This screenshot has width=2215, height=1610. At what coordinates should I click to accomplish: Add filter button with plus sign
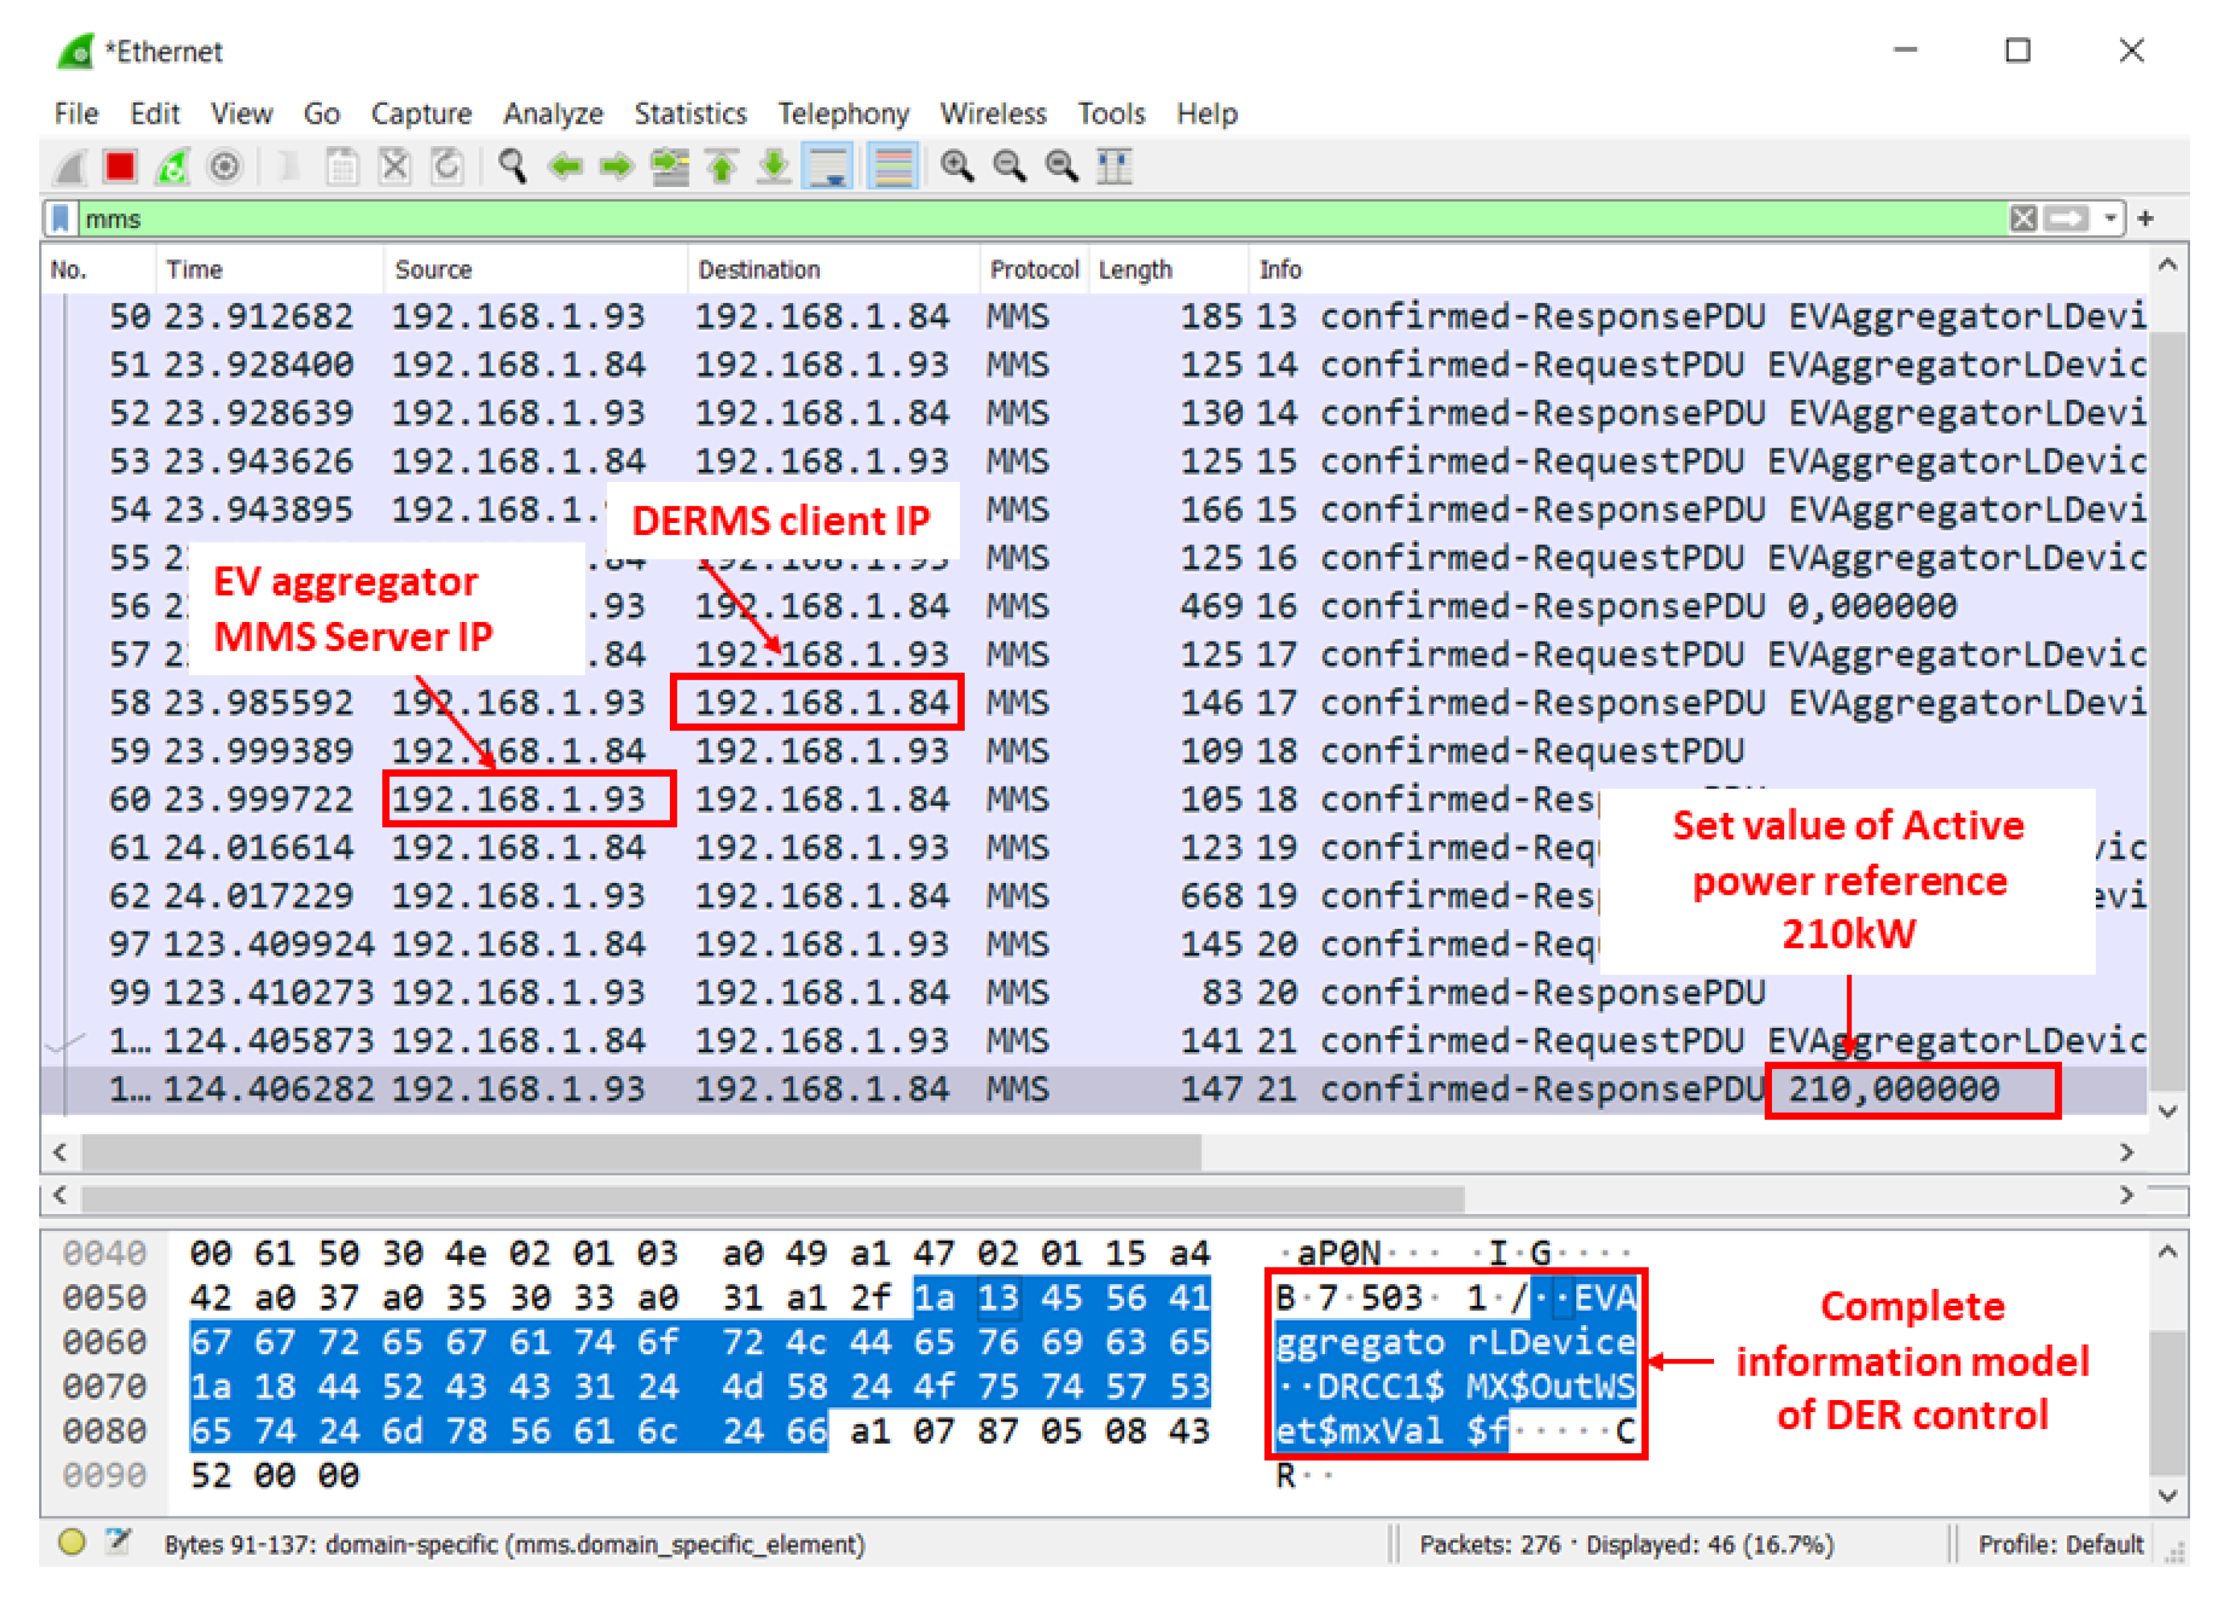point(2146,219)
